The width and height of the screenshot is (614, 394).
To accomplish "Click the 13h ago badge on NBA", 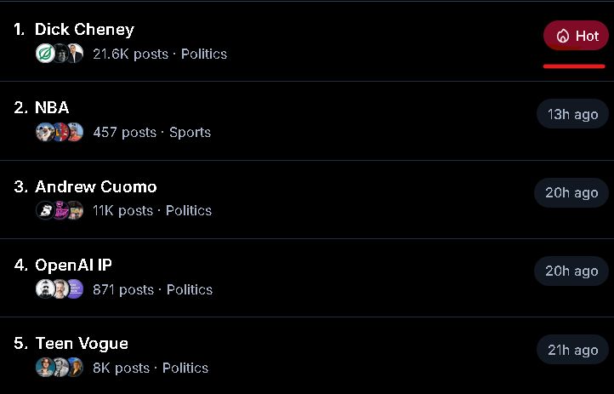I will pyautogui.click(x=572, y=114).
